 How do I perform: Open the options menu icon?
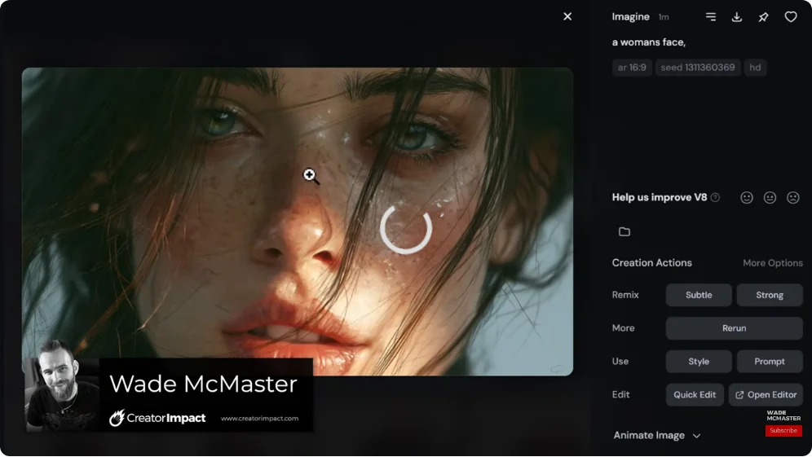(711, 17)
